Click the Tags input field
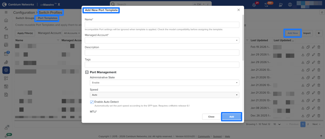325x139 pixels. tap(162, 65)
